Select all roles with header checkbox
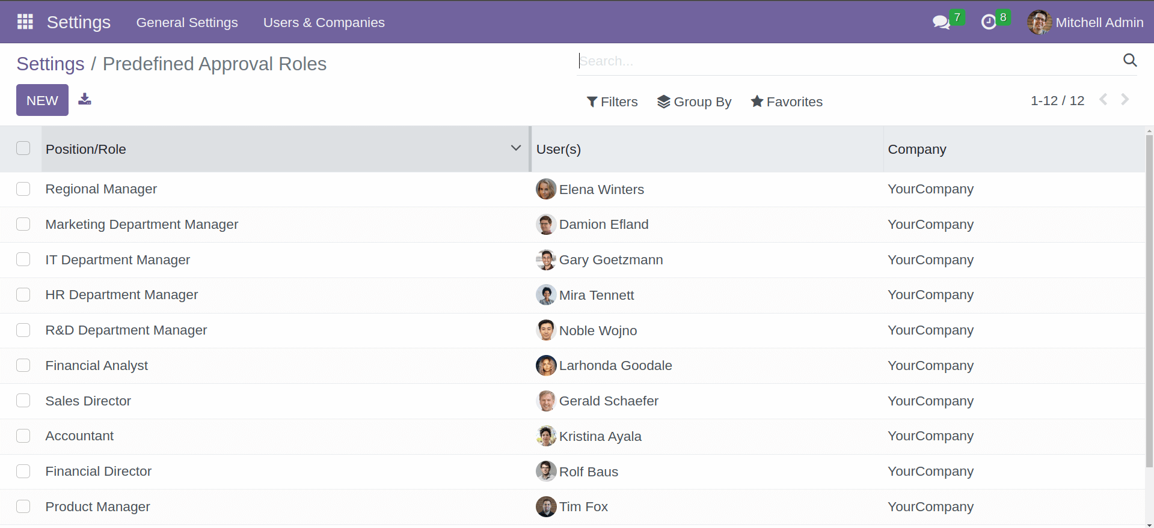Viewport: 1154px width, 528px height. 23,148
